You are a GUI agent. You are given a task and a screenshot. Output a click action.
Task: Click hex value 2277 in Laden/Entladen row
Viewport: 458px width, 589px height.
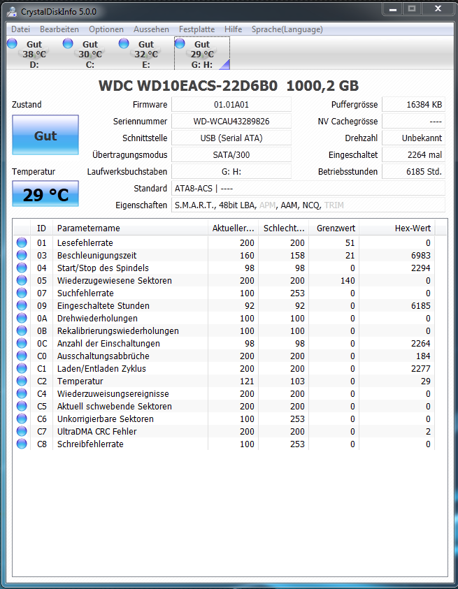pyautogui.click(x=420, y=368)
